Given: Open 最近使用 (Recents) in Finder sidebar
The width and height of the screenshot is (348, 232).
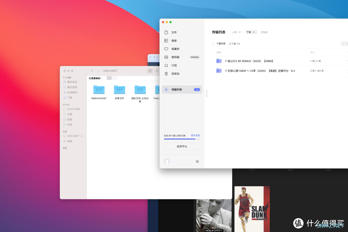Looking at the screenshot, I should [72, 87].
